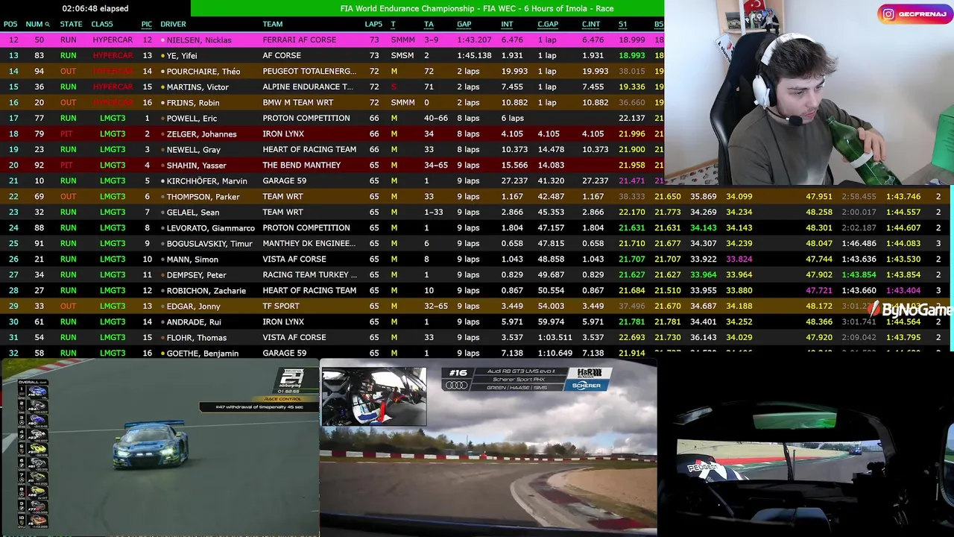Click team BMW M TEAM WRT
Image resolution: width=954 pixels, height=537 pixels.
tap(297, 103)
